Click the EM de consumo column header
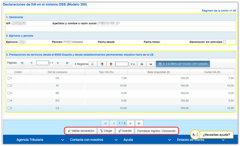The width and height of the screenshot is (240, 146). pyautogui.click(x=57, y=72)
